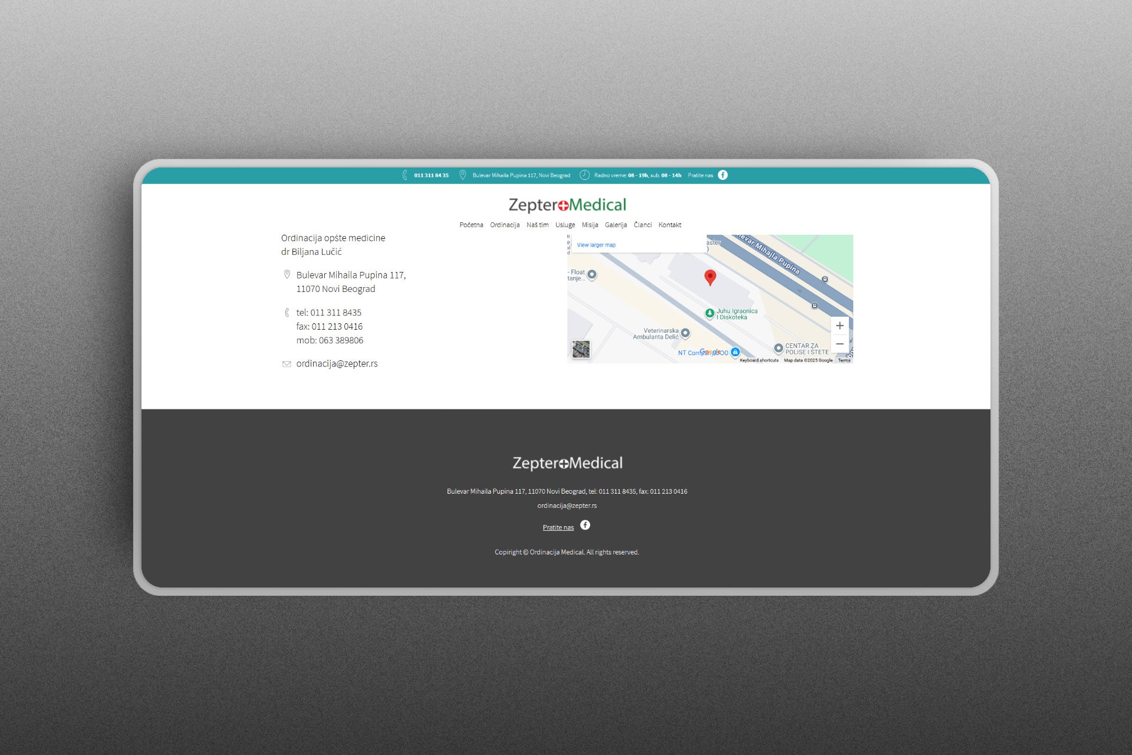Click Bulevar Mihaila Pupina 117 address text

coord(351,275)
